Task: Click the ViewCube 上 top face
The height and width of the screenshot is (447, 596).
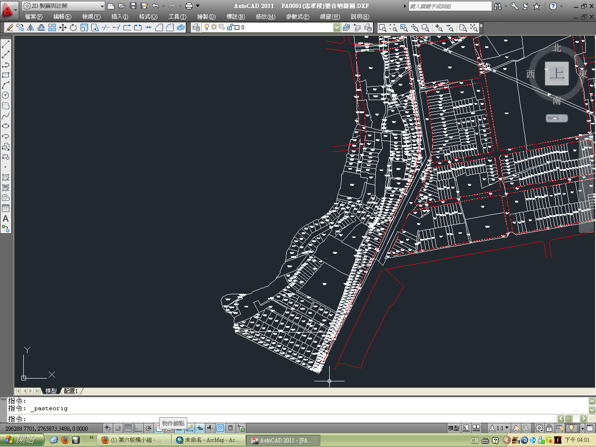Action: tap(557, 74)
